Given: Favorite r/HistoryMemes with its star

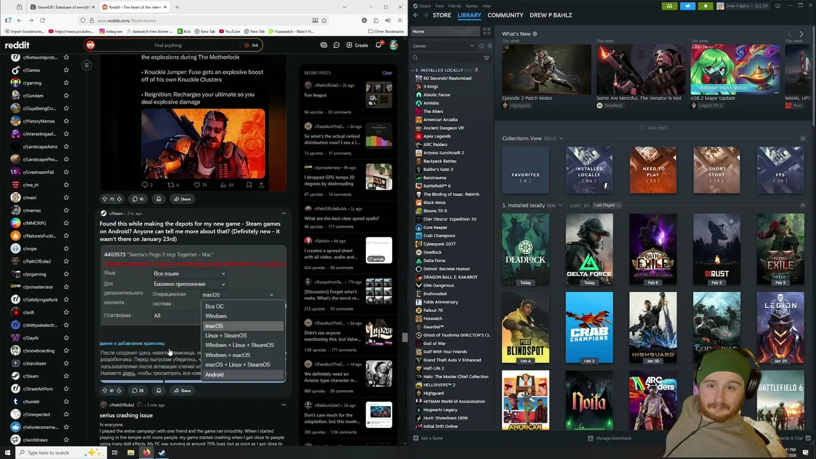Looking at the screenshot, I should [x=66, y=121].
